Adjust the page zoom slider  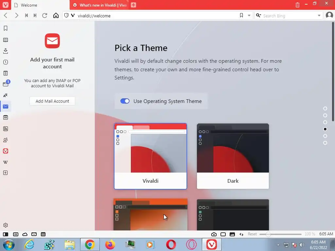(x=280, y=234)
